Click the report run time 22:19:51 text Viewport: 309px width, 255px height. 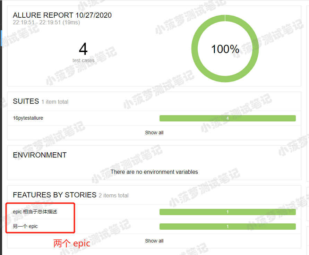click(46, 22)
